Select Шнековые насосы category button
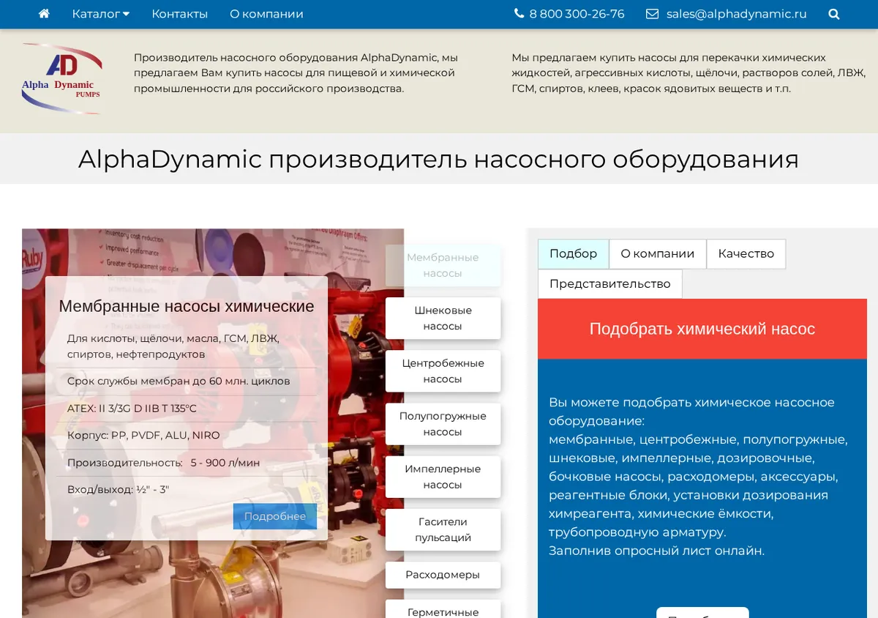This screenshot has height=618, width=878. [x=443, y=318]
